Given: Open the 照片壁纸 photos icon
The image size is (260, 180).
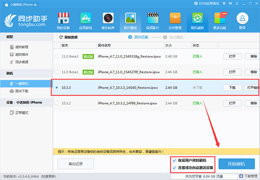Looking at the screenshot, I should point(130,21).
